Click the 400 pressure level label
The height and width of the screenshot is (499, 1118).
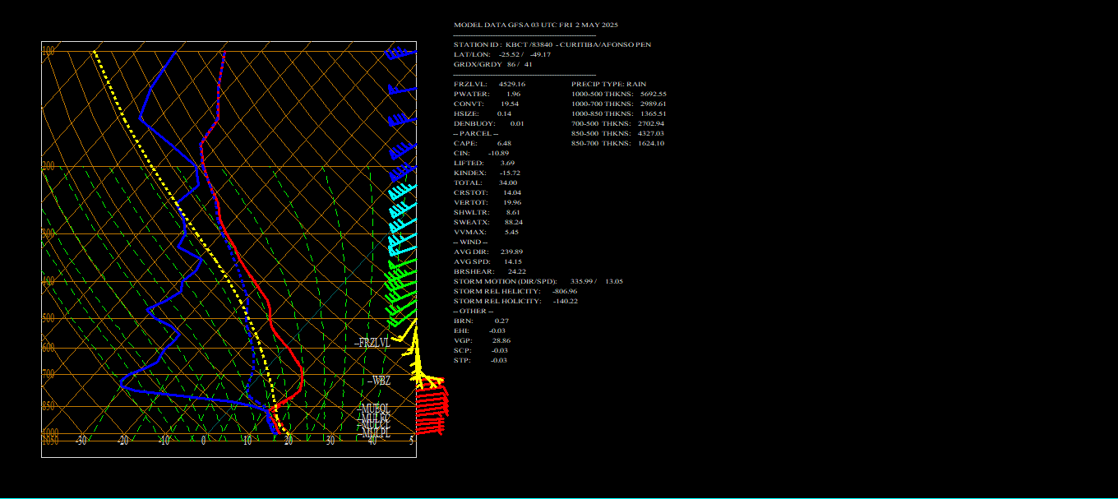(48, 281)
